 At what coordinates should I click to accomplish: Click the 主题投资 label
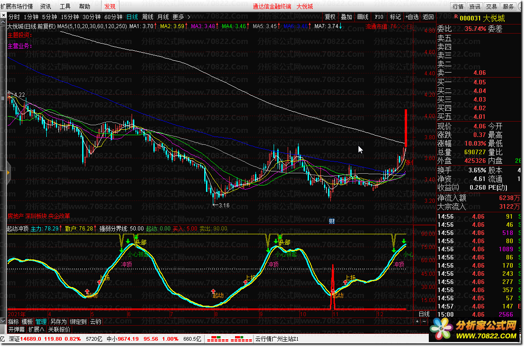[20, 35]
